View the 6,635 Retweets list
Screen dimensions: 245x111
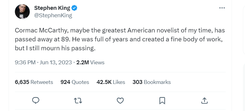[34, 82]
